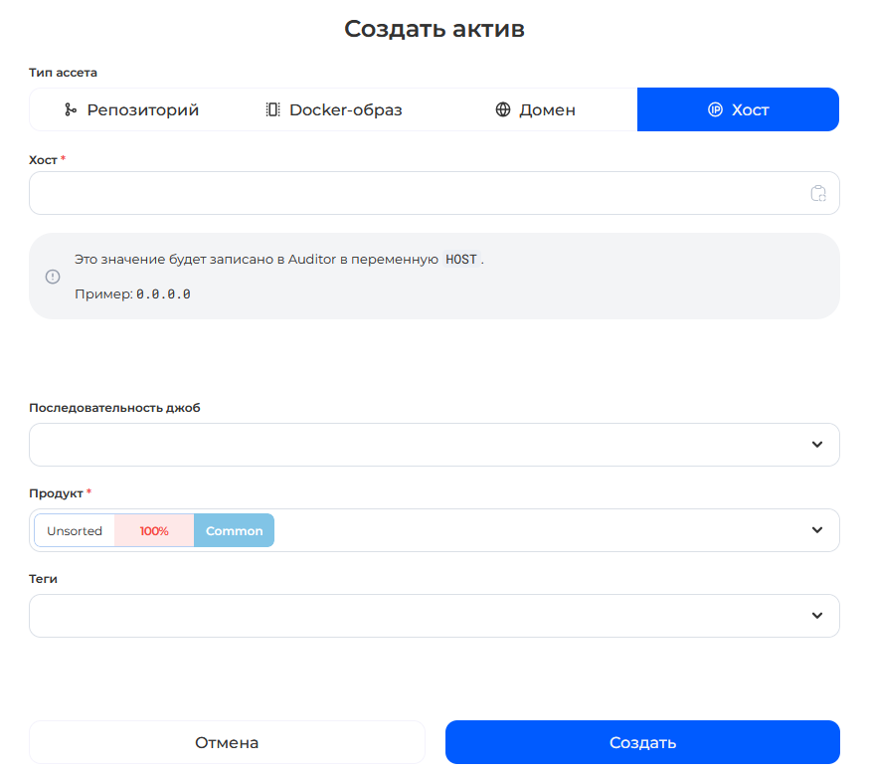Click the red 100% badge in Продукт
872x774 pixels.
click(x=154, y=531)
